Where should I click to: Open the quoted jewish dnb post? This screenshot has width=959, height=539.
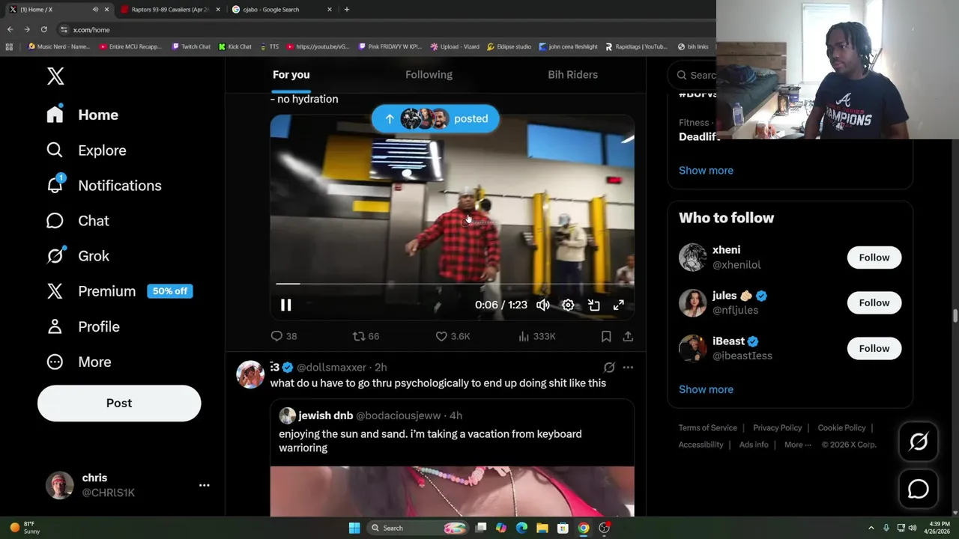[x=453, y=457]
